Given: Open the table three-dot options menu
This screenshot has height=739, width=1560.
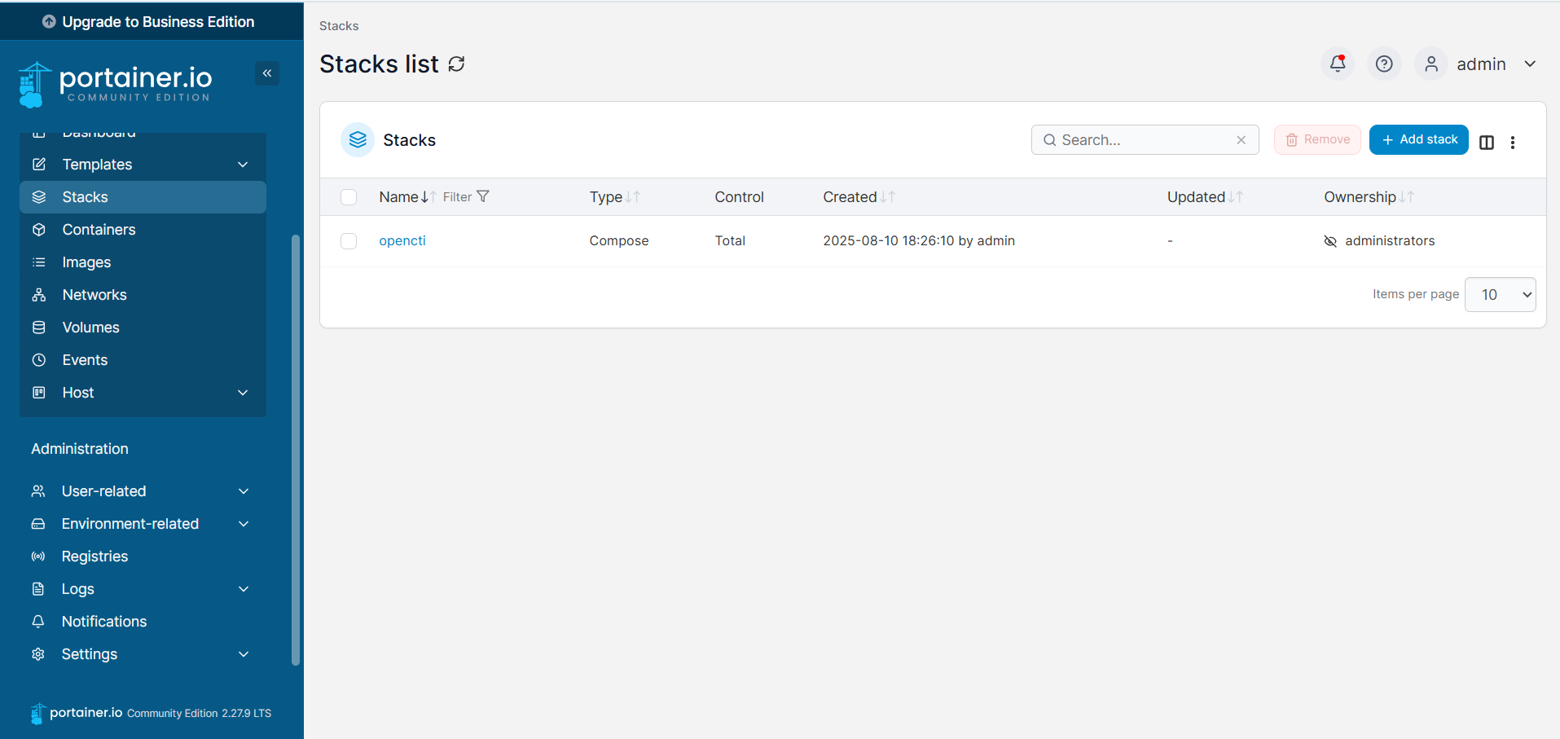Looking at the screenshot, I should (1513, 143).
